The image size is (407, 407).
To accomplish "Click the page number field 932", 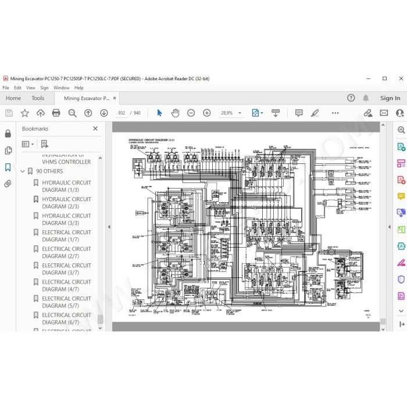I will pyautogui.click(x=122, y=113).
